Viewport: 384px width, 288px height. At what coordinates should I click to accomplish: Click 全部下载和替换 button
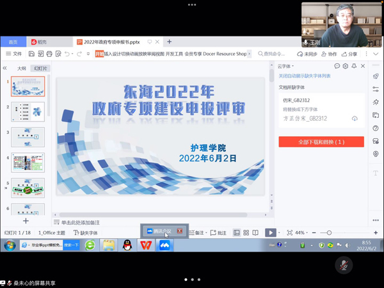pyautogui.click(x=321, y=141)
